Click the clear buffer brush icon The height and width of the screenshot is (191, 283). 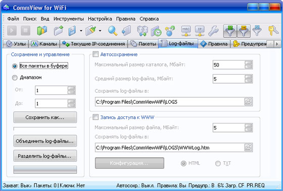click(x=91, y=30)
